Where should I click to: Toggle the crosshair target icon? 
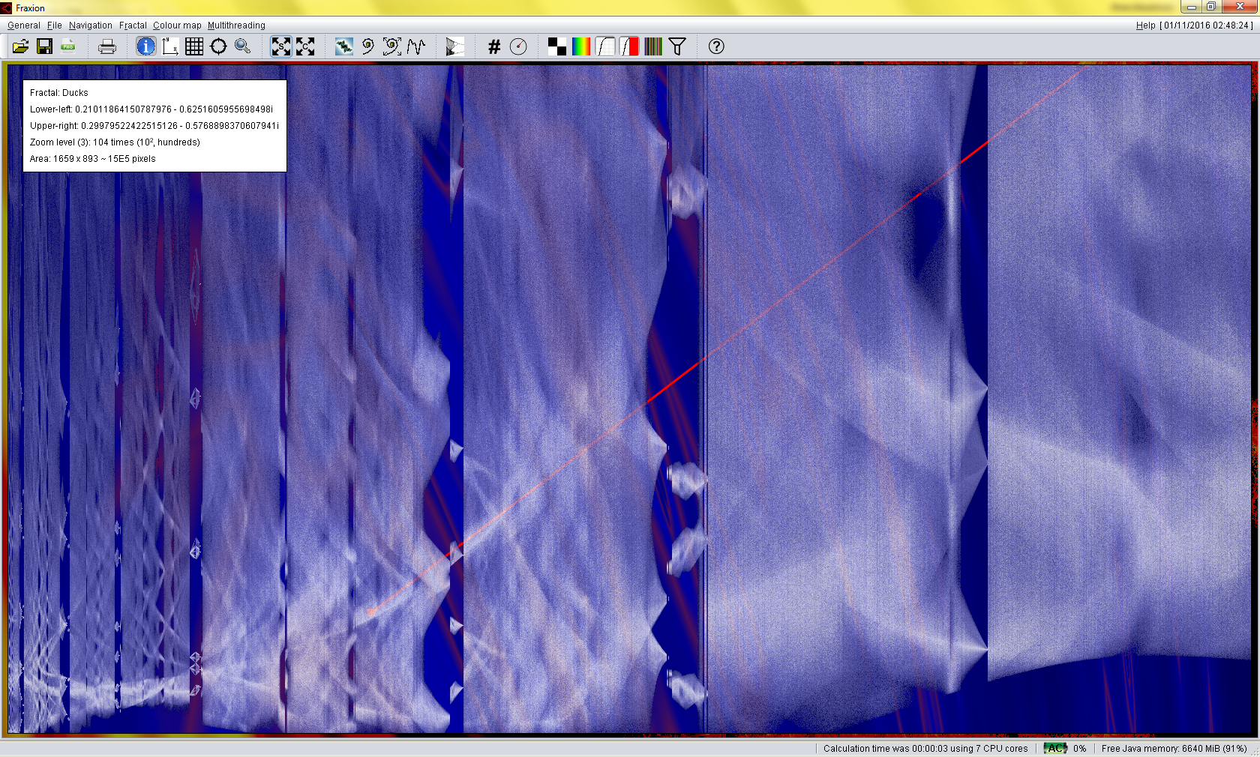[x=218, y=46]
